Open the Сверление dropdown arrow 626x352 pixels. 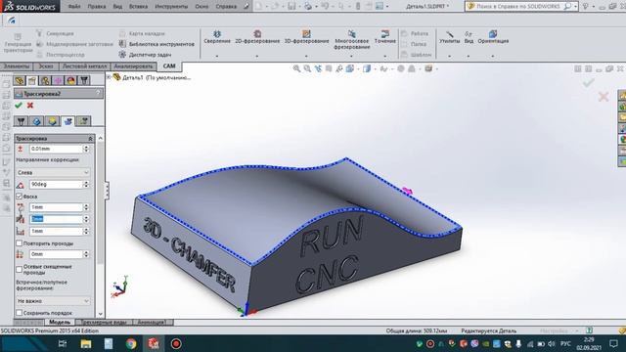[217, 57]
